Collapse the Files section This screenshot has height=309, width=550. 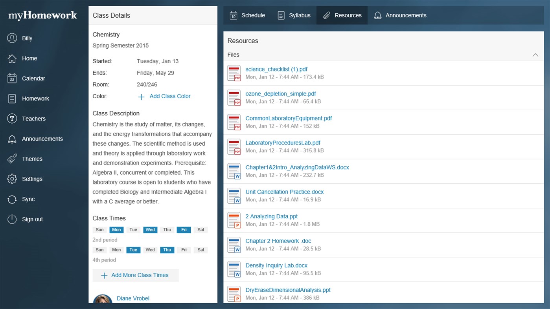click(535, 55)
